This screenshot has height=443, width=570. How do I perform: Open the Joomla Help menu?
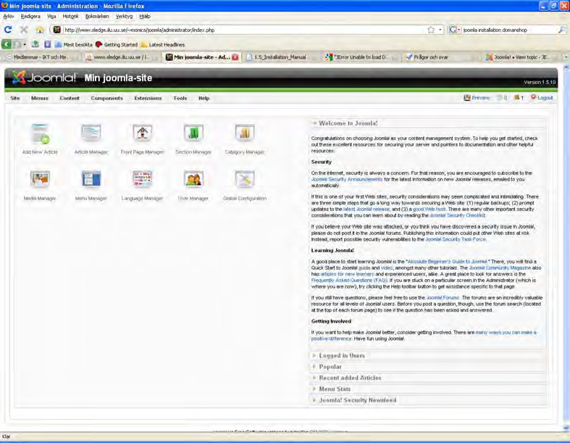pos(204,99)
